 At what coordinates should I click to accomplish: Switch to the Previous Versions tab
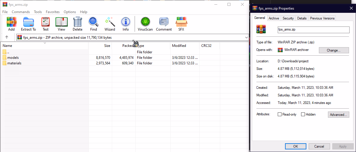pos(322,18)
